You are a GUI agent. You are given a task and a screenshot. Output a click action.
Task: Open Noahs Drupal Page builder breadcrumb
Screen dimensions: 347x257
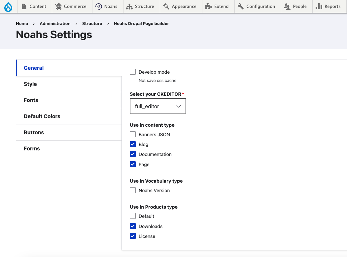coord(141,24)
